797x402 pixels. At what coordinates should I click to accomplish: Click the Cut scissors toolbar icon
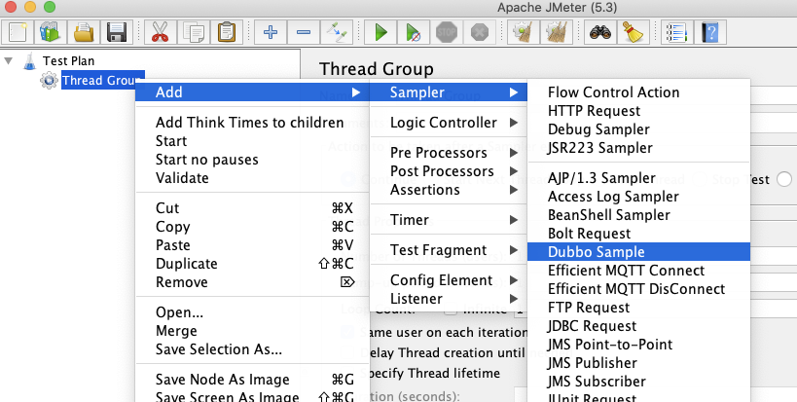click(x=160, y=32)
